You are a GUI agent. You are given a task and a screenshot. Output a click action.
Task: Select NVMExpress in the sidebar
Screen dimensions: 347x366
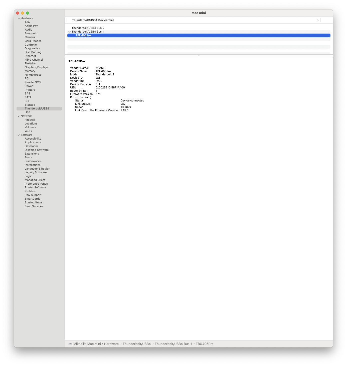tap(33, 75)
